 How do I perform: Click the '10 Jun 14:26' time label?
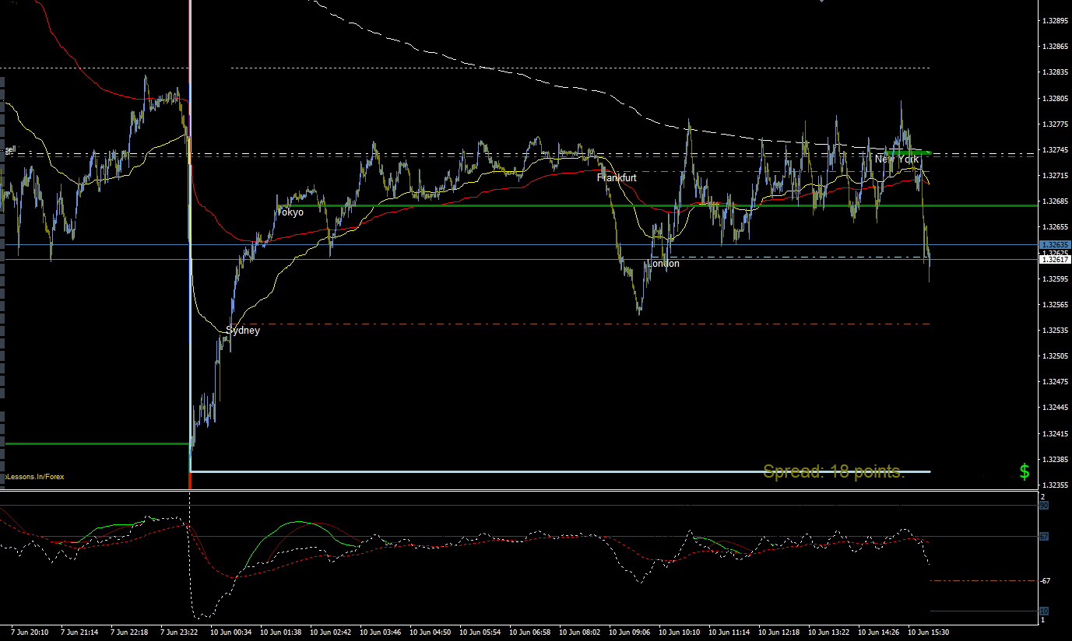click(x=879, y=632)
